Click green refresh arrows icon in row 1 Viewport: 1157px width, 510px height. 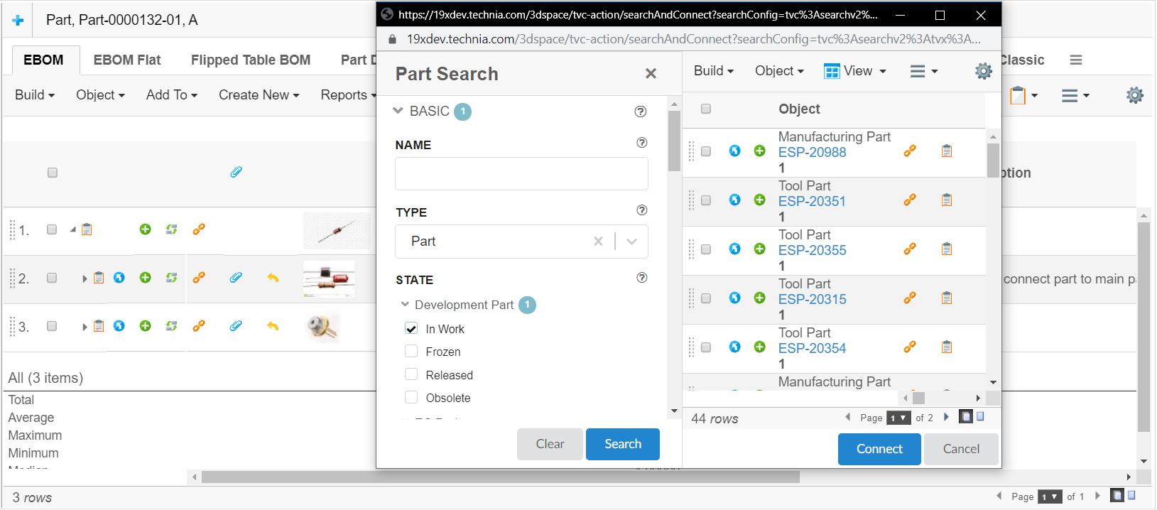click(x=171, y=229)
